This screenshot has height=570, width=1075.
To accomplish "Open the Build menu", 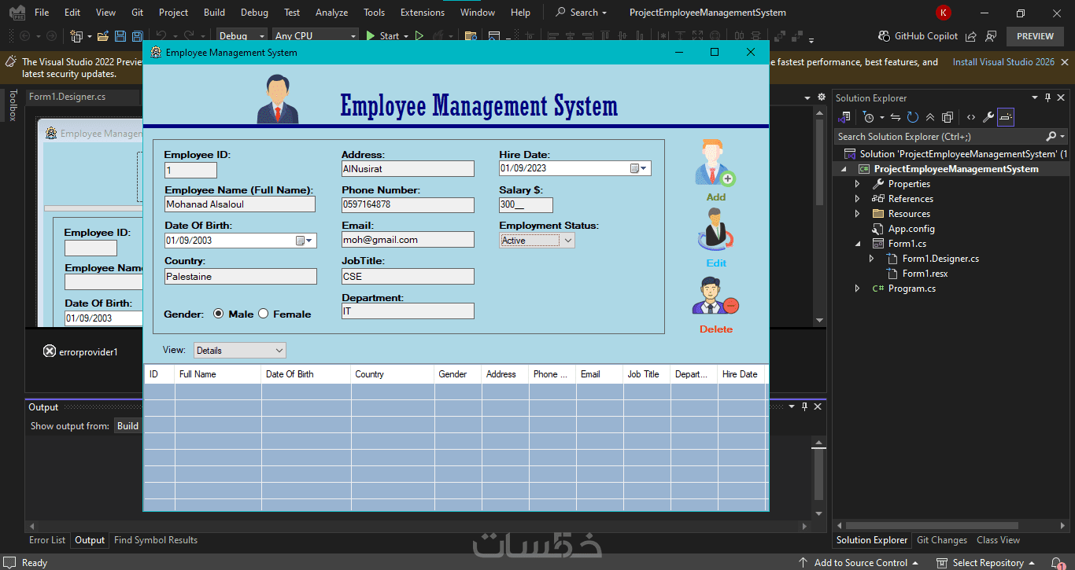I will tap(214, 13).
